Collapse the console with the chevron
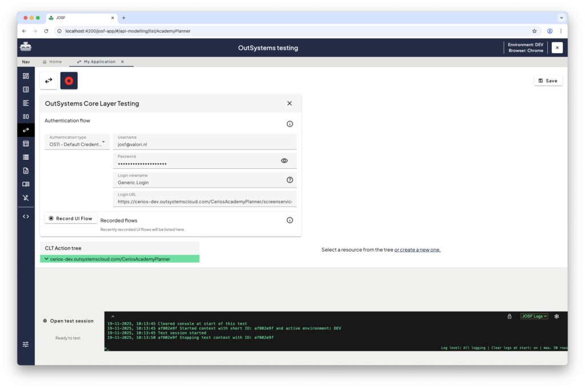The height and width of the screenshot is (388, 585). coord(113,316)
